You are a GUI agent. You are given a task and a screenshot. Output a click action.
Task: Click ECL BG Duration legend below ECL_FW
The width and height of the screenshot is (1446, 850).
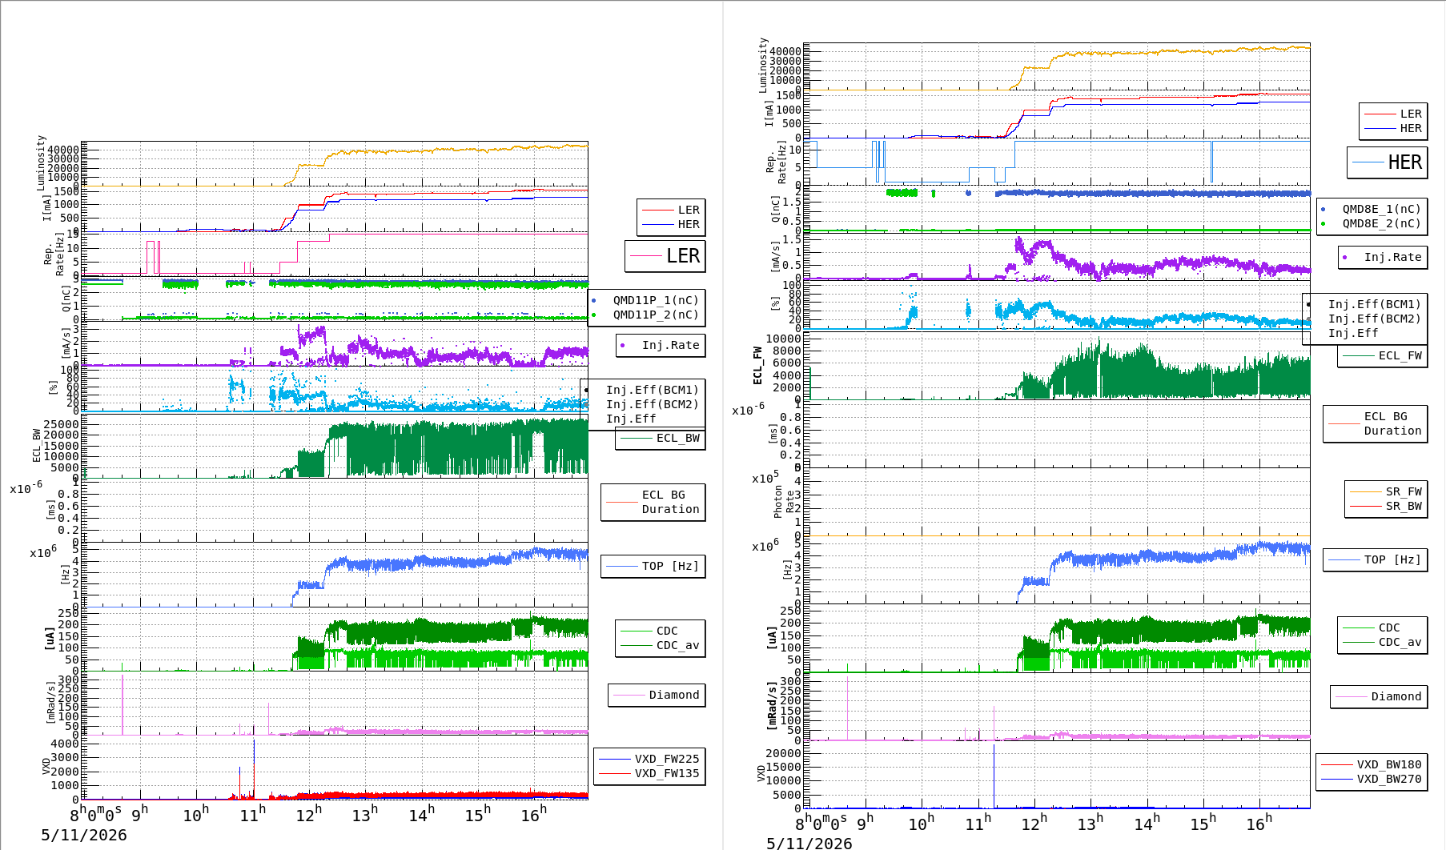1376,423
